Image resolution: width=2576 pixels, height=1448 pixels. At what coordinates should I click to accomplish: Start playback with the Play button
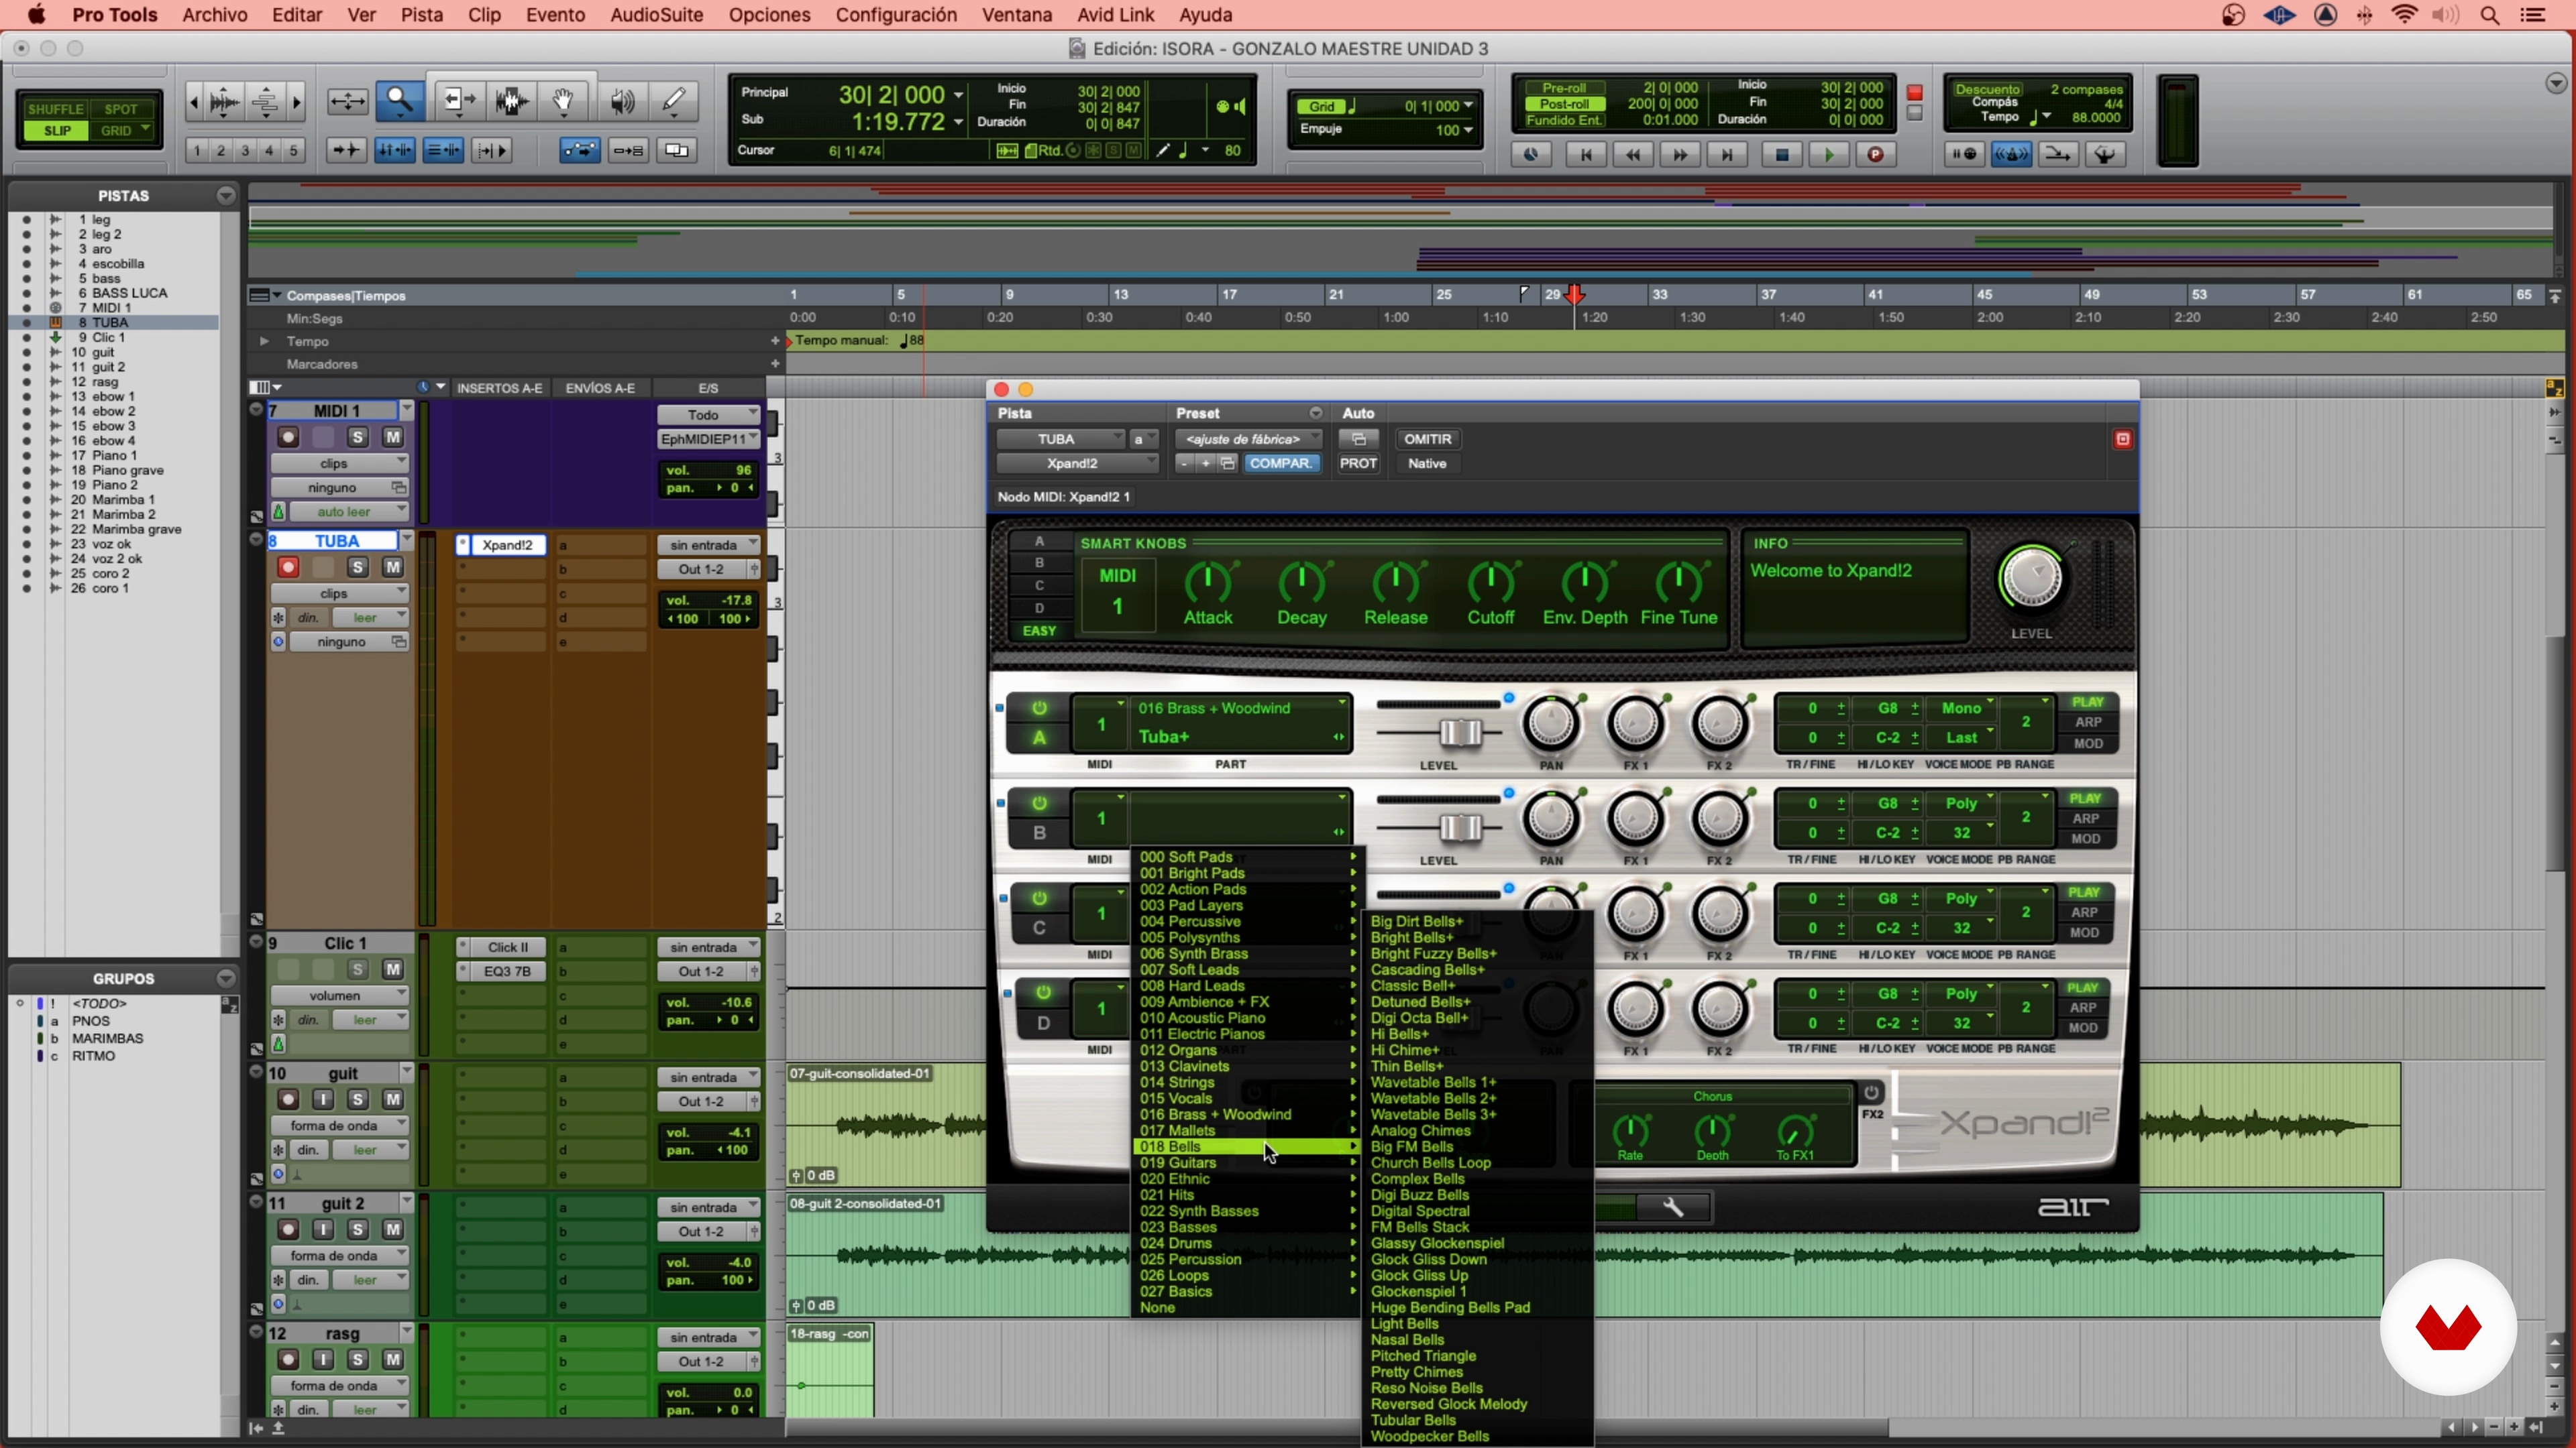1829,155
